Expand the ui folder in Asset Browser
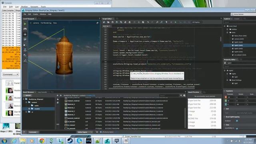 (26, 112)
